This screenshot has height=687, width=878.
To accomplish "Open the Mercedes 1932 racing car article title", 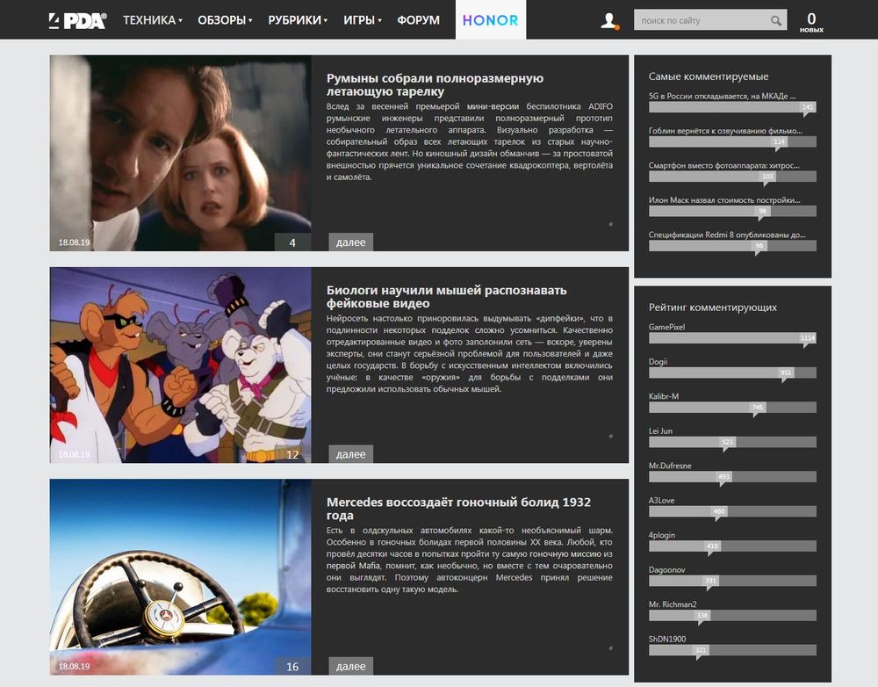I will tap(458, 509).
